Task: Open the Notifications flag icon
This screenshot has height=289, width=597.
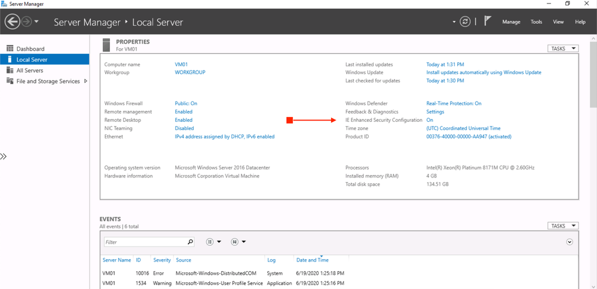Action: tap(487, 21)
